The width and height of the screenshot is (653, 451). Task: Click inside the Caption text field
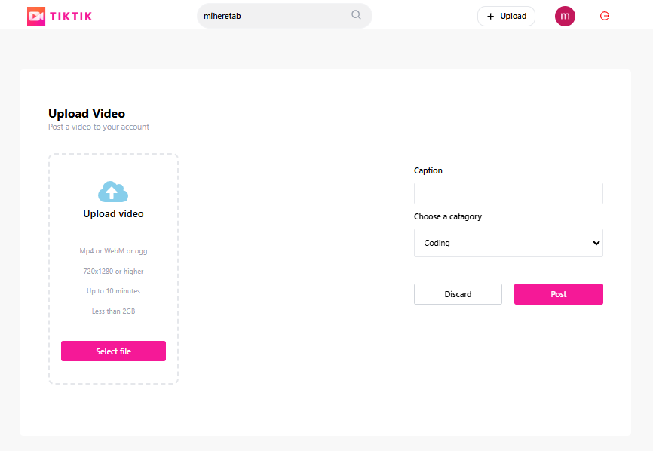pyautogui.click(x=508, y=194)
